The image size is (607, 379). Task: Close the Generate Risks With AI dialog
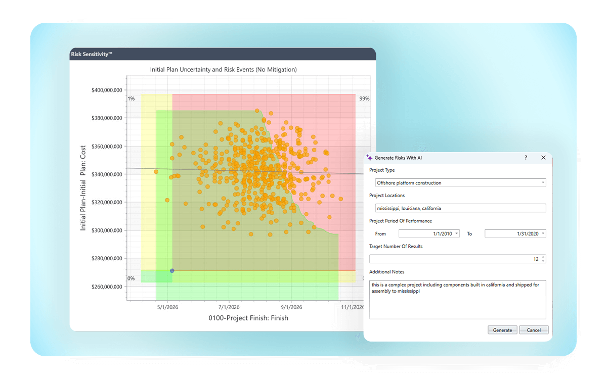(543, 157)
